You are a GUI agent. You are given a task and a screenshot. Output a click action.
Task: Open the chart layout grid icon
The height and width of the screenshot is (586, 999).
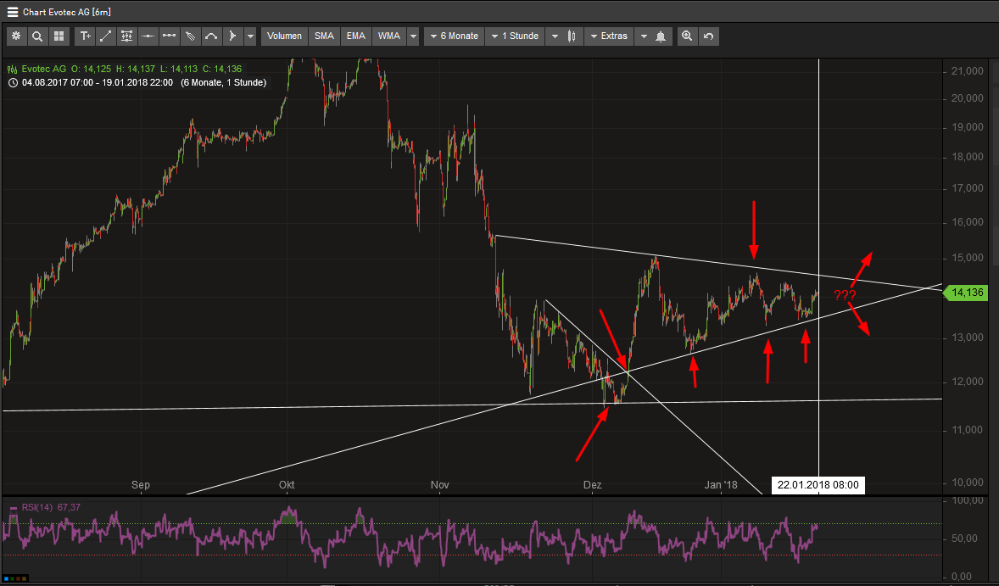(59, 36)
